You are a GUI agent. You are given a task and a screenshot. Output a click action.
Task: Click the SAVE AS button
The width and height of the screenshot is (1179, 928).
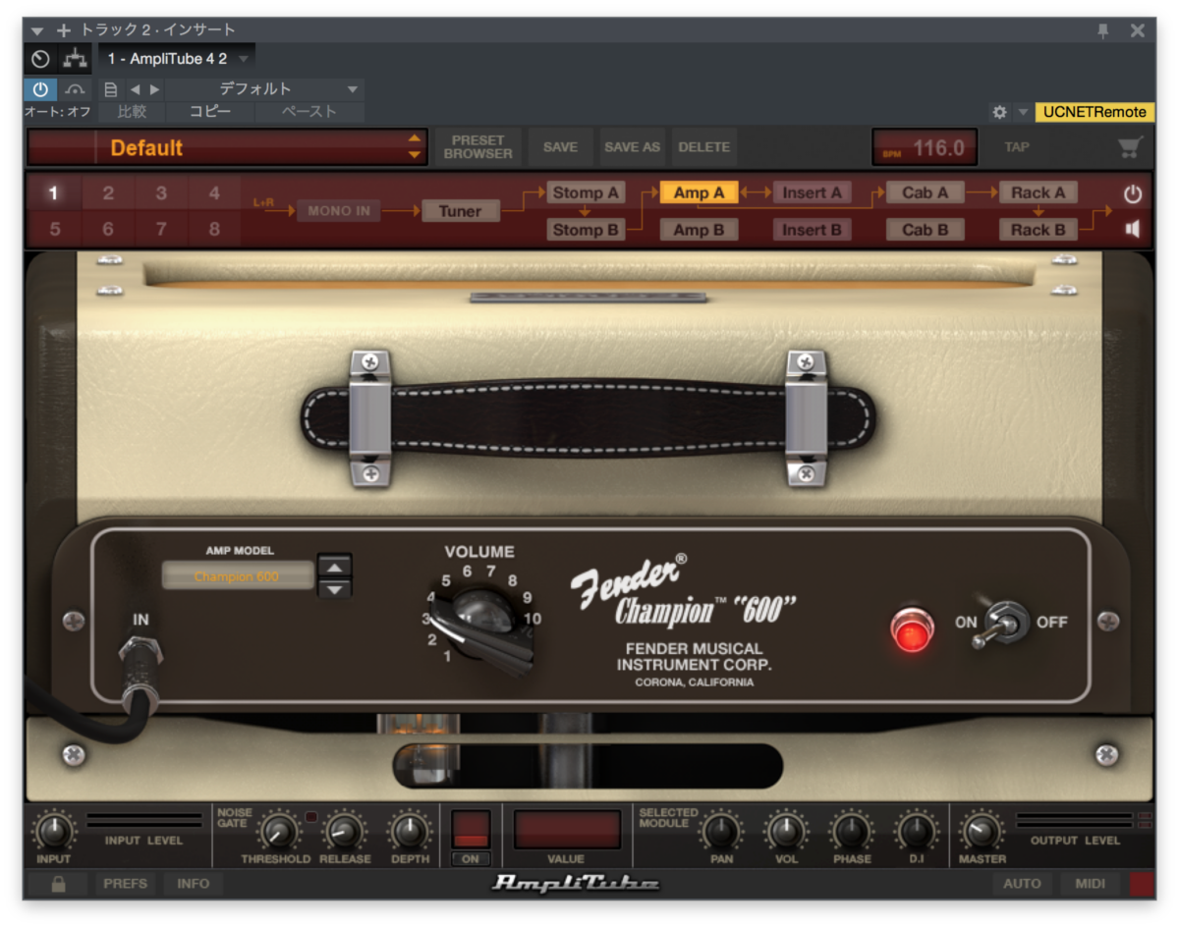coord(632,147)
